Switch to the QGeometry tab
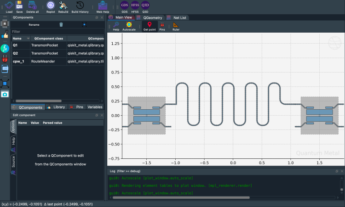 coord(149,17)
